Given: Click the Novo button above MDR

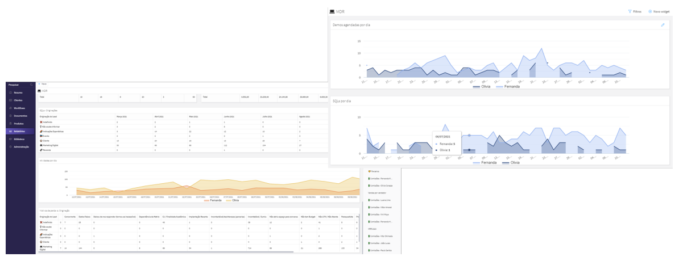Looking at the screenshot, I should (42, 84).
